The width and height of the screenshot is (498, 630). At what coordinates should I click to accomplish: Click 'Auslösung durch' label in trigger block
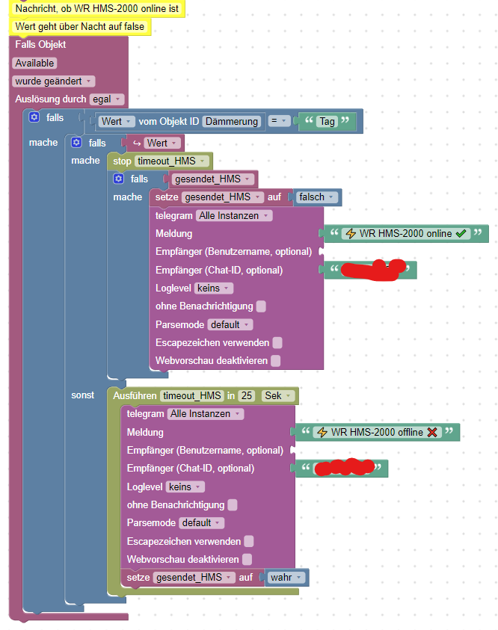click(x=51, y=99)
